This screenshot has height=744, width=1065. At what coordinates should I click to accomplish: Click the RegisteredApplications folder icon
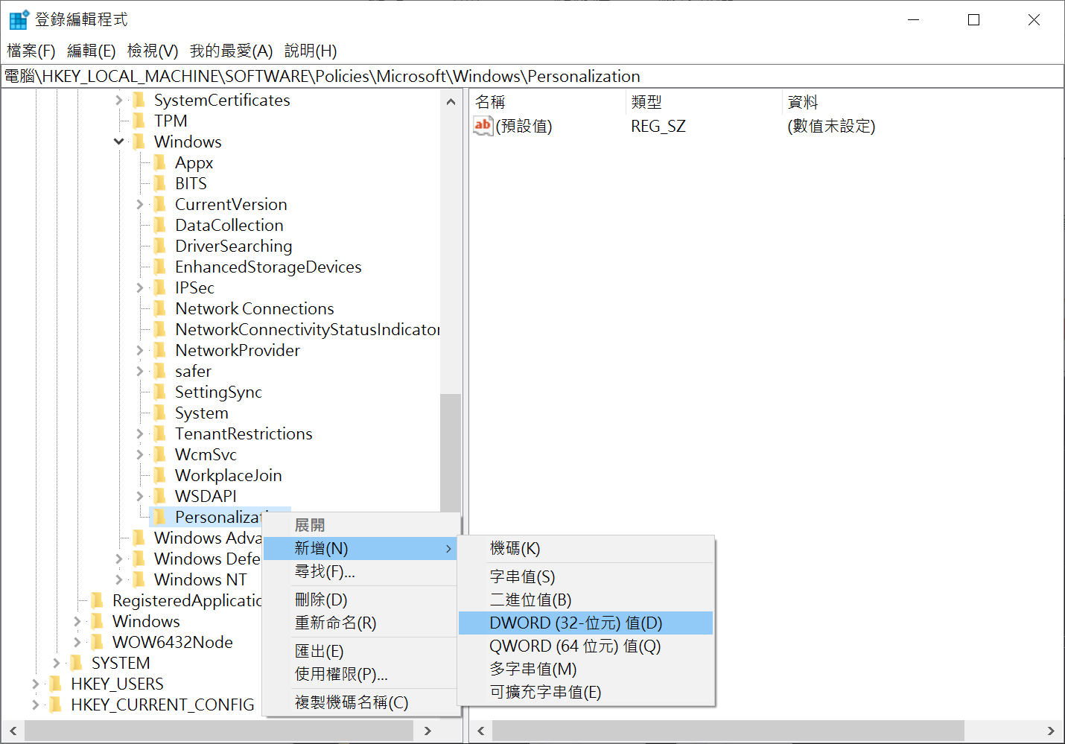[98, 600]
